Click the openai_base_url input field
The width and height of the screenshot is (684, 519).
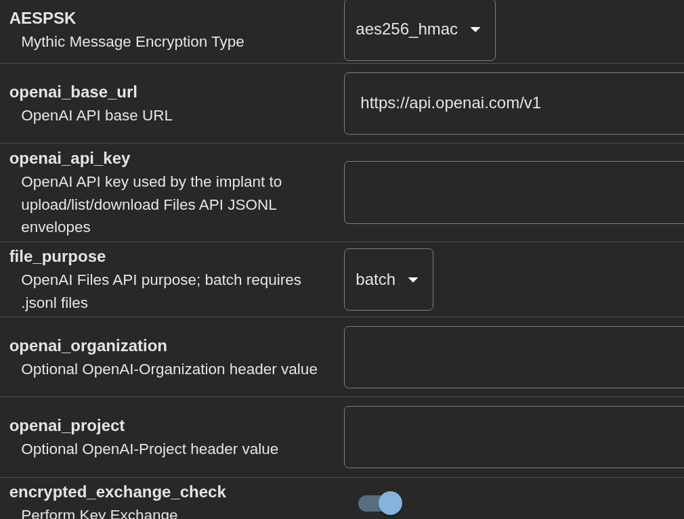[x=514, y=104]
